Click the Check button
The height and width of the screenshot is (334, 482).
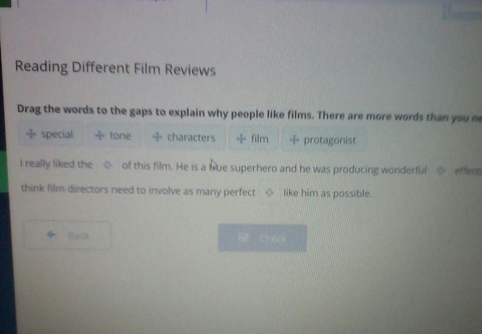click(262, 238)
